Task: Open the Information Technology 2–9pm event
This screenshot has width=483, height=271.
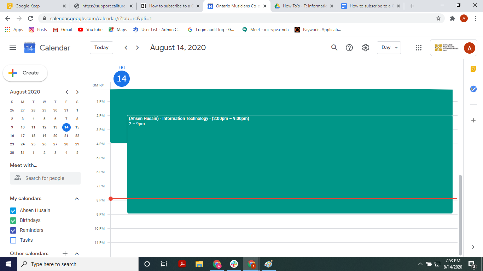Action: coord(290,164)
